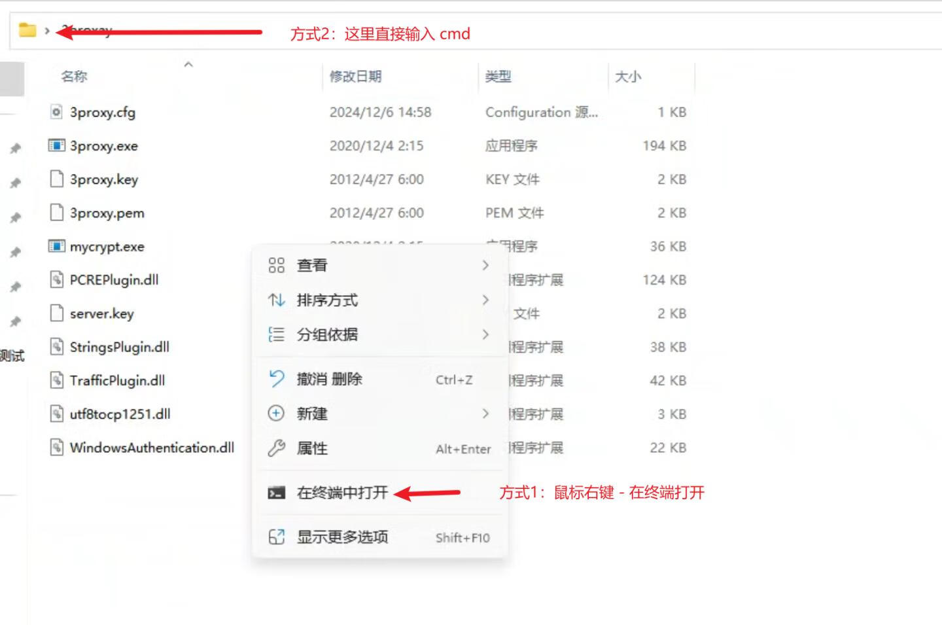Select 新建 in the context menu
Screen dimensions: 942x625
tap(379, 414)
